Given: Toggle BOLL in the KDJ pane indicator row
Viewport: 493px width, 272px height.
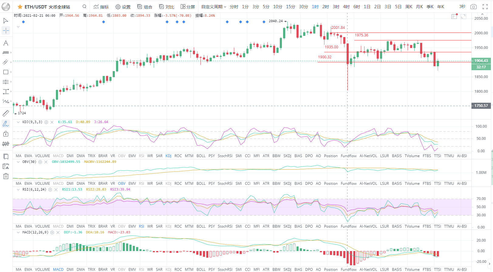Looking at the screenshot, I should click(x=201, y=156).
